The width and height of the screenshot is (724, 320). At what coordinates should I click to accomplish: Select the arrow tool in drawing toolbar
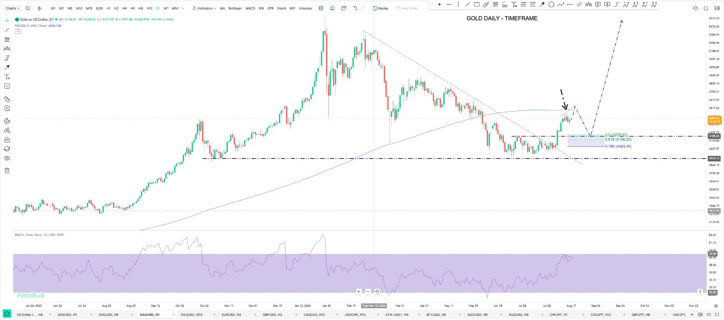542,5
